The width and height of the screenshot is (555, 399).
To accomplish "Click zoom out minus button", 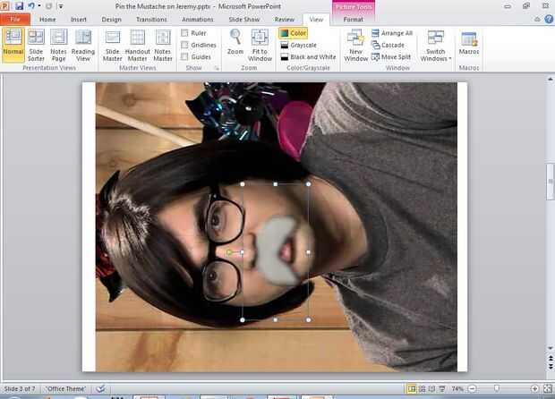I will 472,389.
